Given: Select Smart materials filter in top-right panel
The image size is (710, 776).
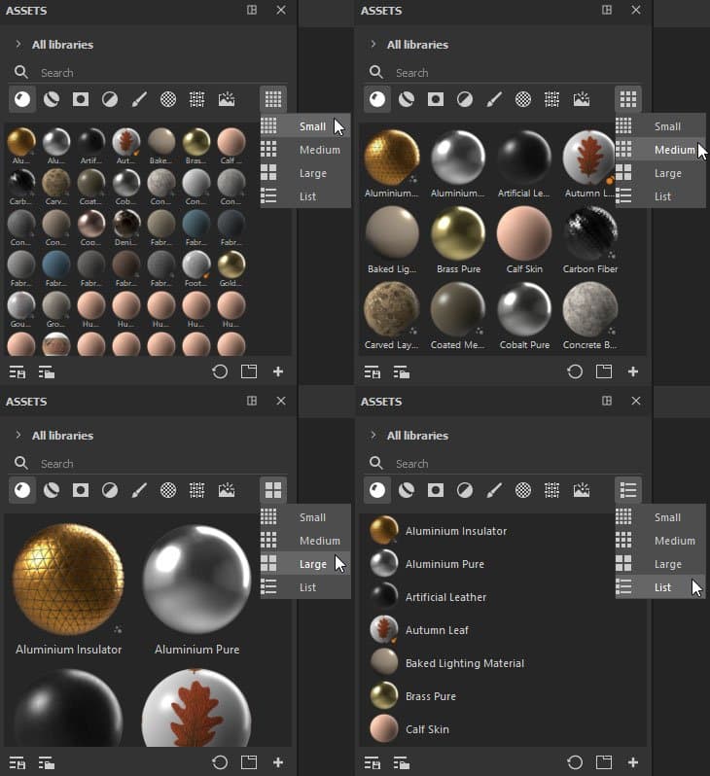Looking at the screenshot, I should (x=407, y=99).
